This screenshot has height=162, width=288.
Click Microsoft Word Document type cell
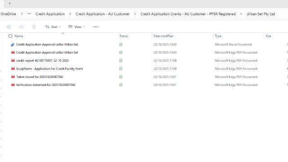(x=233, y=44)
